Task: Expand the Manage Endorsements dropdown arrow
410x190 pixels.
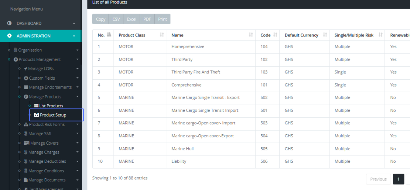Action: click(x=77, y=87)
